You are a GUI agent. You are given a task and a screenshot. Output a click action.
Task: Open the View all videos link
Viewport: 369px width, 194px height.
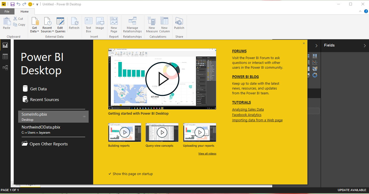[207, 153]
